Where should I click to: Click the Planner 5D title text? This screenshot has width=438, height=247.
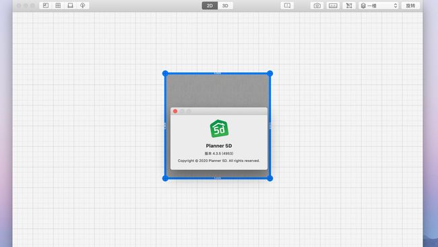pos(219,146)
